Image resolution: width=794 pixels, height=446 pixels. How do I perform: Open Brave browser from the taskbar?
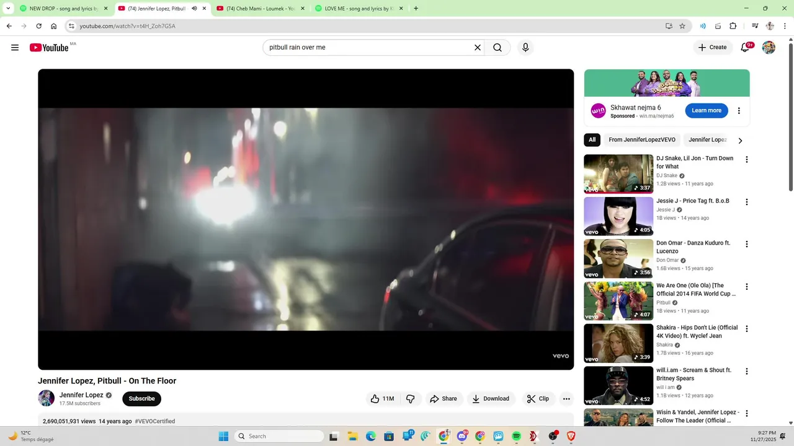571,436
